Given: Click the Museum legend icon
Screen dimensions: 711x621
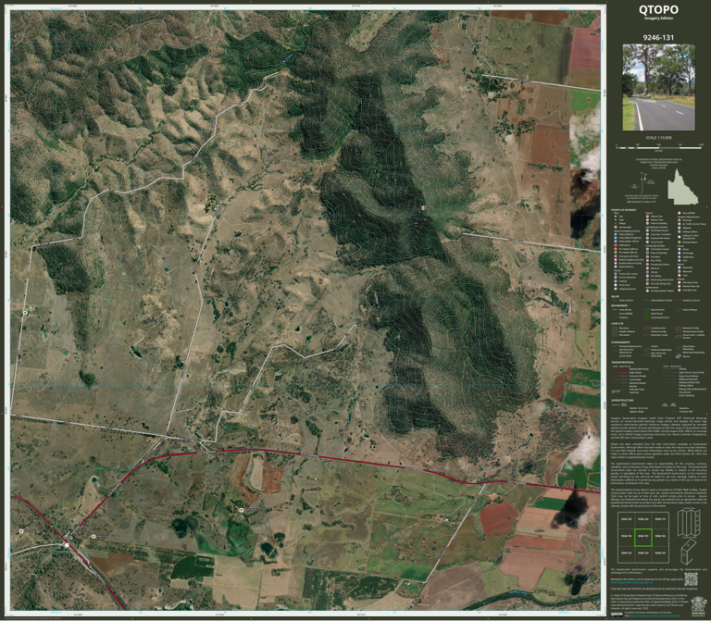Looking at the screenshot, I should [647, 268].
